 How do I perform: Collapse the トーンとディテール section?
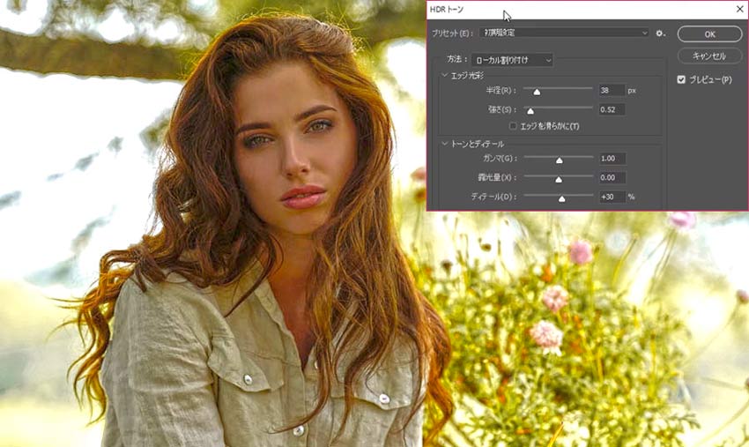click(x=445, y=143)
